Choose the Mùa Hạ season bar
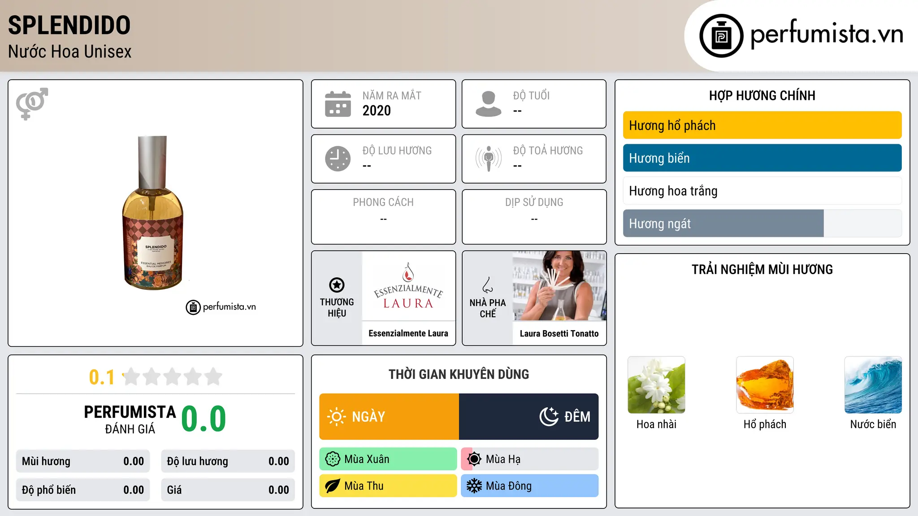Screen dimensions: 918x516 point(530,459)
